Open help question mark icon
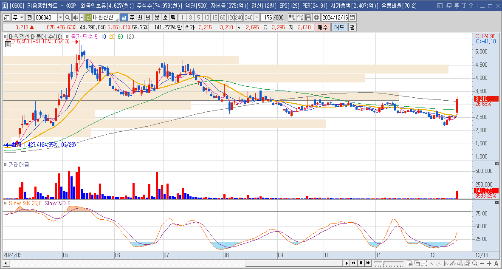This screenshot has height=269, width=502. click(471, 6)
